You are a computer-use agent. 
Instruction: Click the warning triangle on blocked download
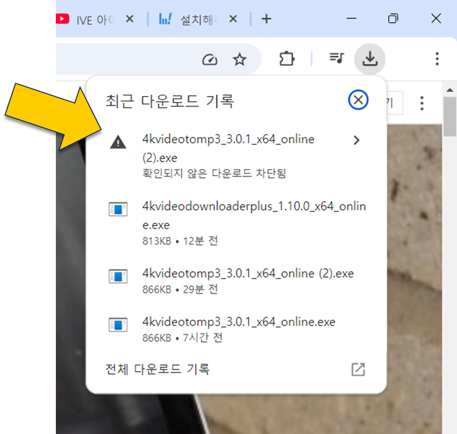[118, 142]
